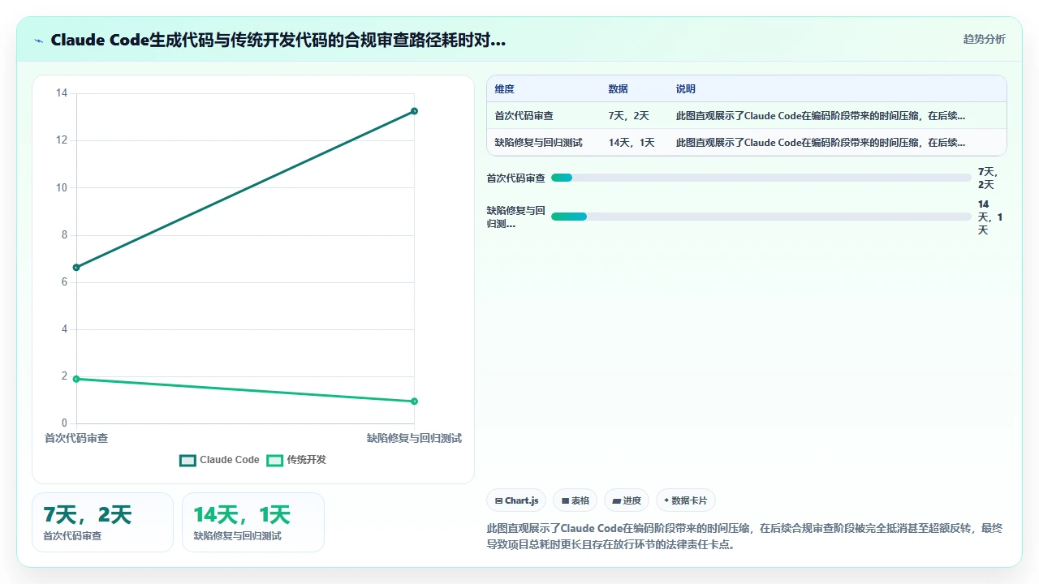Select the 进度 tag
Screen dimensions: 1039x584
click(x=627, y=500)
